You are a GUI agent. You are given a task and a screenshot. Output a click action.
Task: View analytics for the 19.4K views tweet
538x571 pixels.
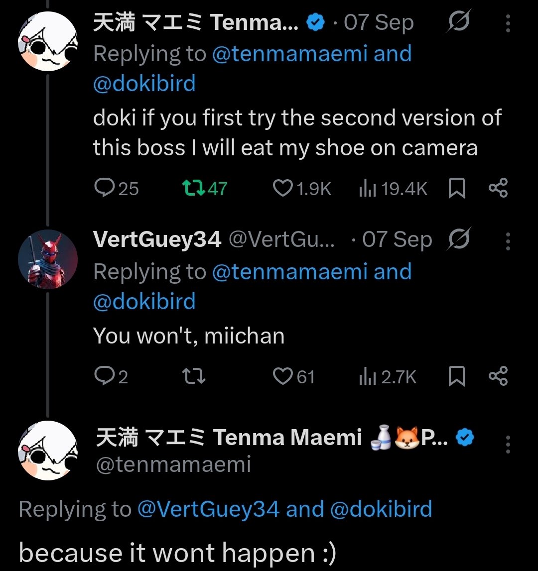pos(367,188)
